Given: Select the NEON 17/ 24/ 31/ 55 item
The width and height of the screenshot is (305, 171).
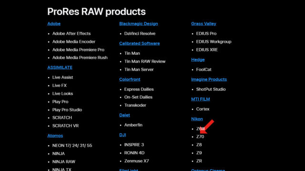Looking at the screenshot, I should 72,146.
